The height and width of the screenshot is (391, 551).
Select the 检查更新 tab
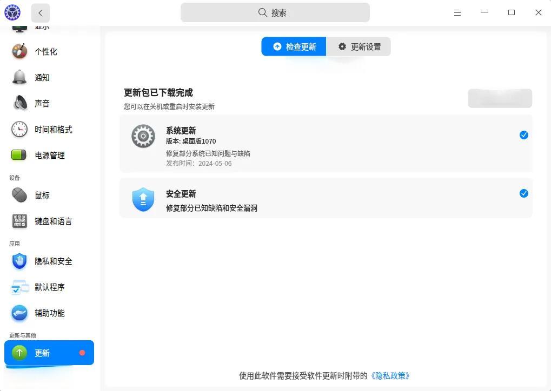294,47
